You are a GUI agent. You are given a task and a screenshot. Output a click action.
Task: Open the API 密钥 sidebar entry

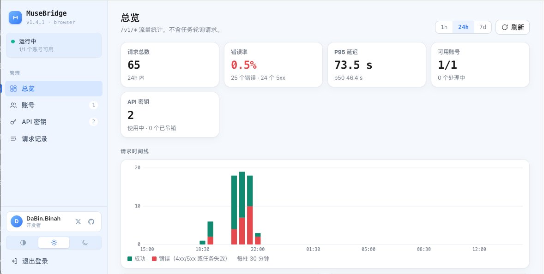tap(54, 122)
